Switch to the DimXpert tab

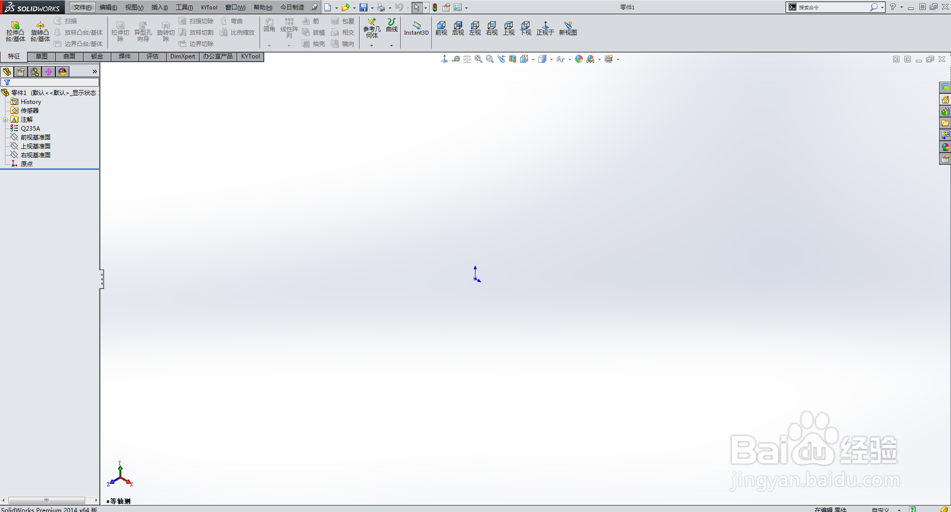(183, 56)
